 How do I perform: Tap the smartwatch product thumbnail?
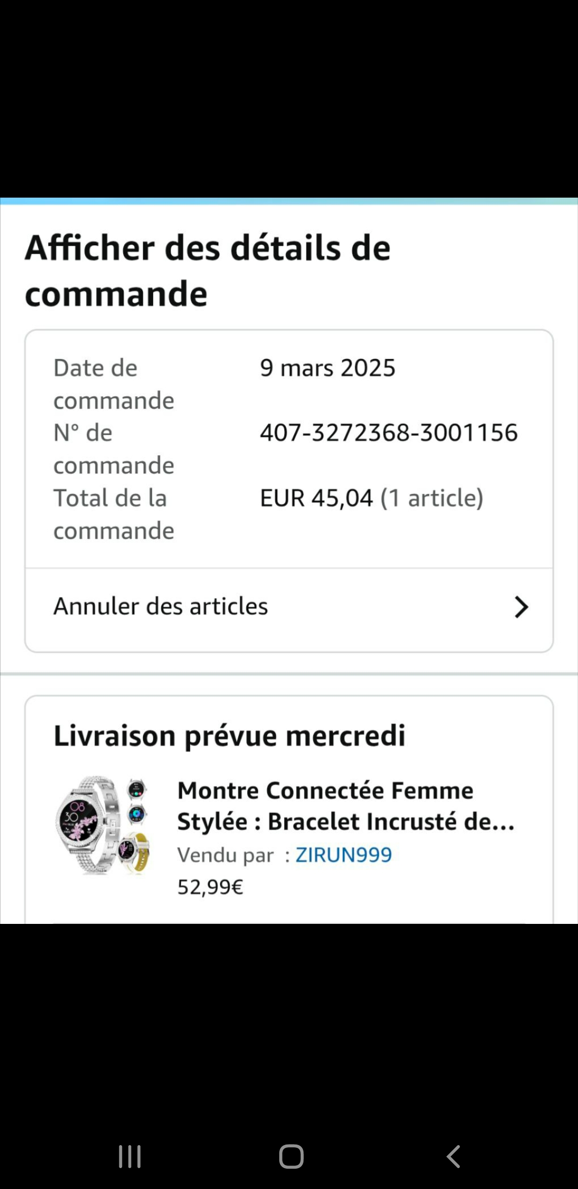coord(103,825)
